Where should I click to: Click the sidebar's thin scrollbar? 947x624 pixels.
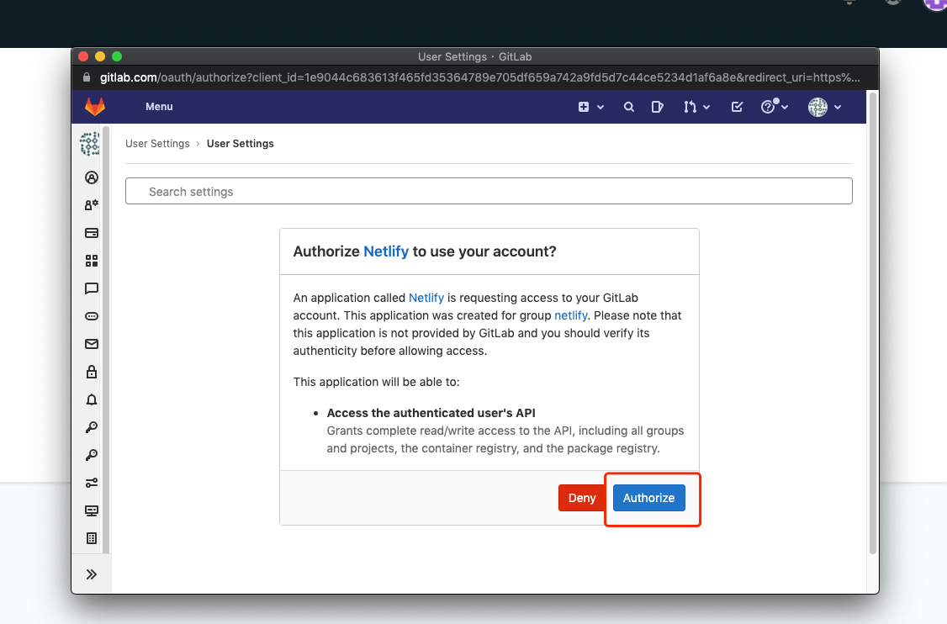tap(106, 340)
